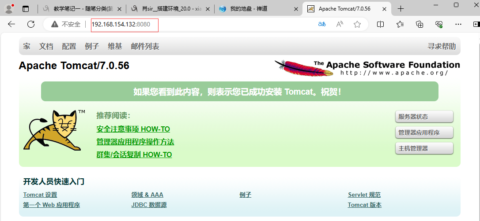Switch to the 肖sir_搭建环境_20.0 tab

[170, 9]
